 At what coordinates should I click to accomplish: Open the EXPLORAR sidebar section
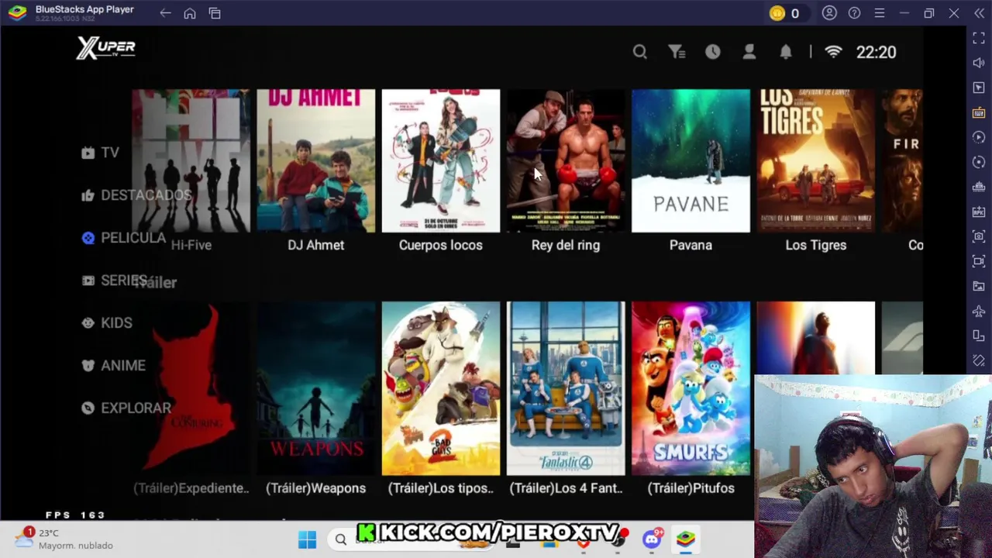(126, 408)
